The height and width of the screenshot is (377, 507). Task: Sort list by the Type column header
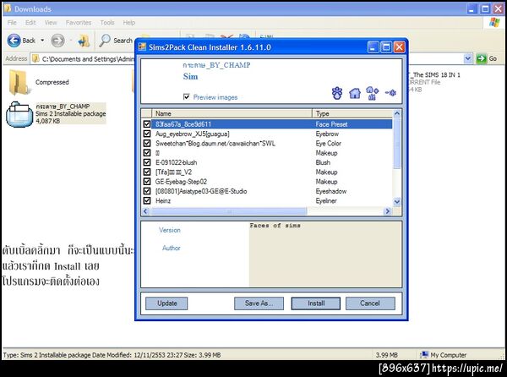pos(352,113)
